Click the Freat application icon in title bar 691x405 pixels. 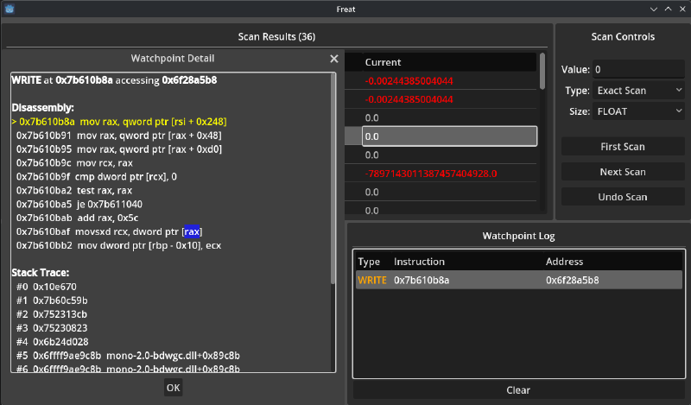(x=10, y=9)
